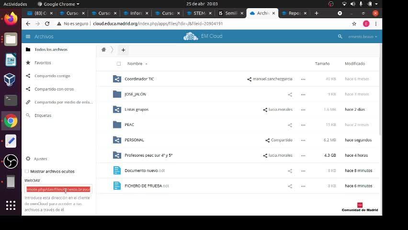Viewport: 408px width, 230px height.
Task: Open FICHERO DE PRUEBA.odt file
Action: 147,186
